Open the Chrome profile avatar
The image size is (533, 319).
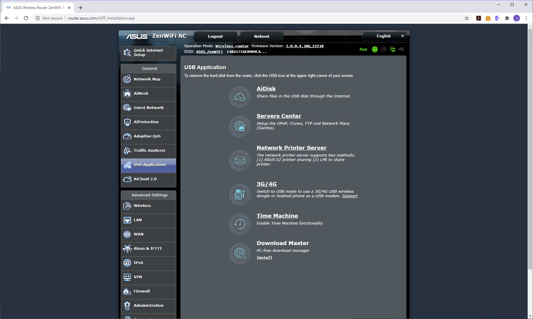click(x=517, y=18)
